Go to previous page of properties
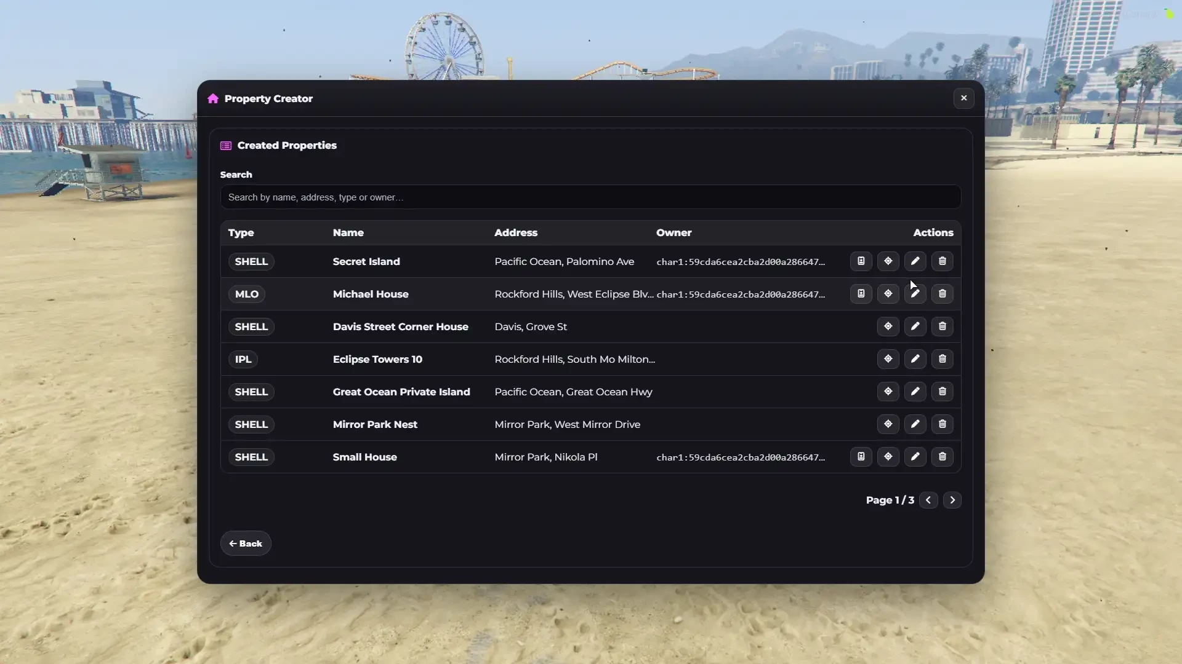The image size is (1182, 664). tap(928, 500)
